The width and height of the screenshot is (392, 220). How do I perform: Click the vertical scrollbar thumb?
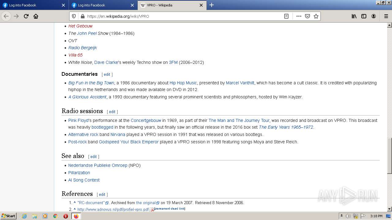click(x=390, y=156)
